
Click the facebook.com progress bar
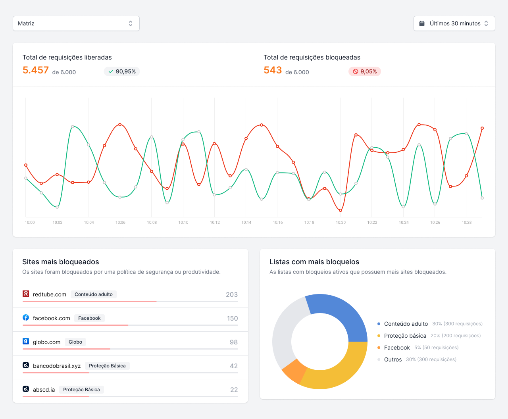point(130,325)
